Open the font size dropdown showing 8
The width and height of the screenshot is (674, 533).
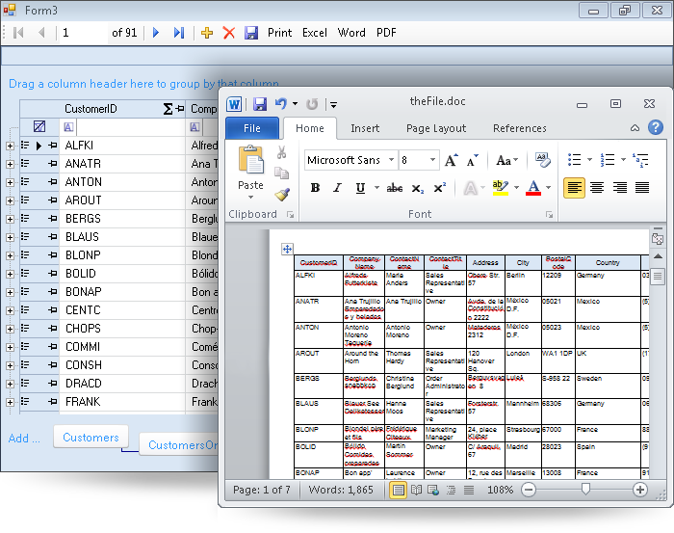coord(432,160)
